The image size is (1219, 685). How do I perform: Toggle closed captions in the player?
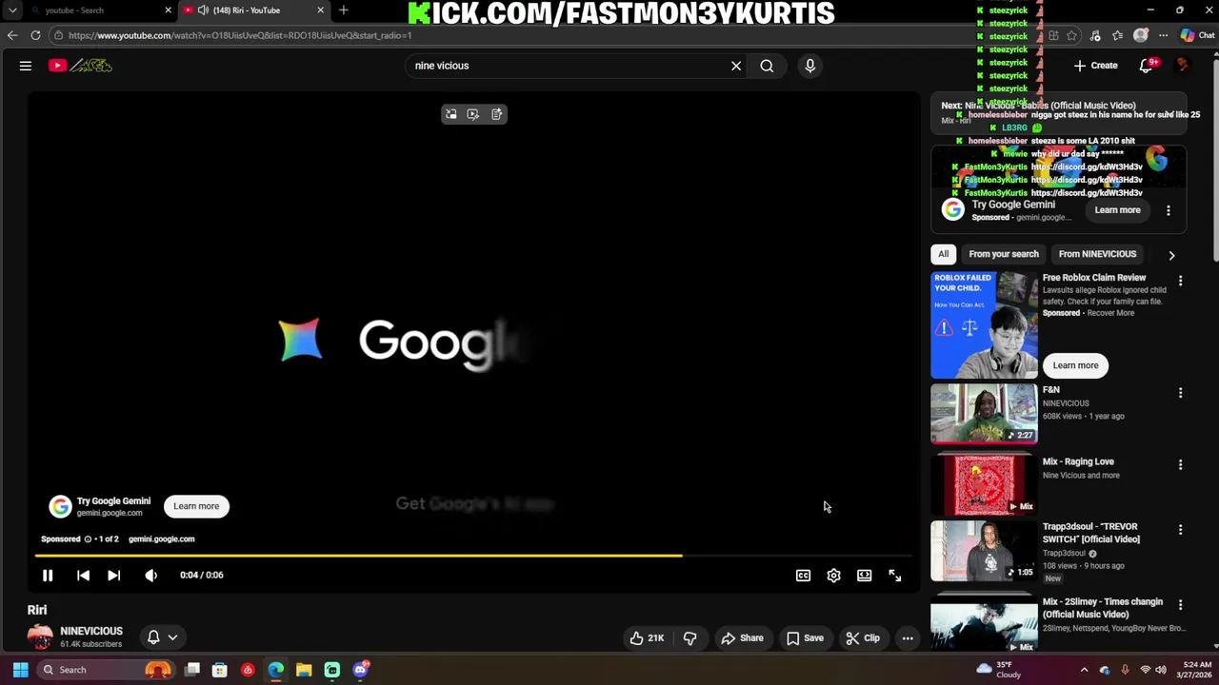coord(803,575)
